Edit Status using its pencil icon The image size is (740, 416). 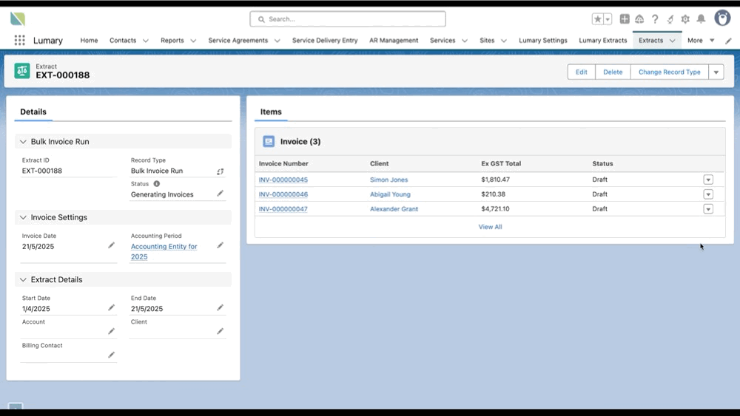[220, 194]
